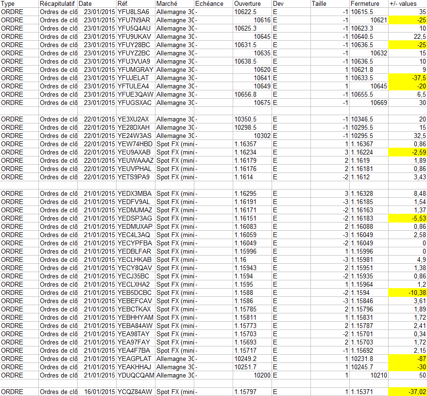Click opening price cell 10249.2
The height and width of the screenshot is (396, 427).
253,359
